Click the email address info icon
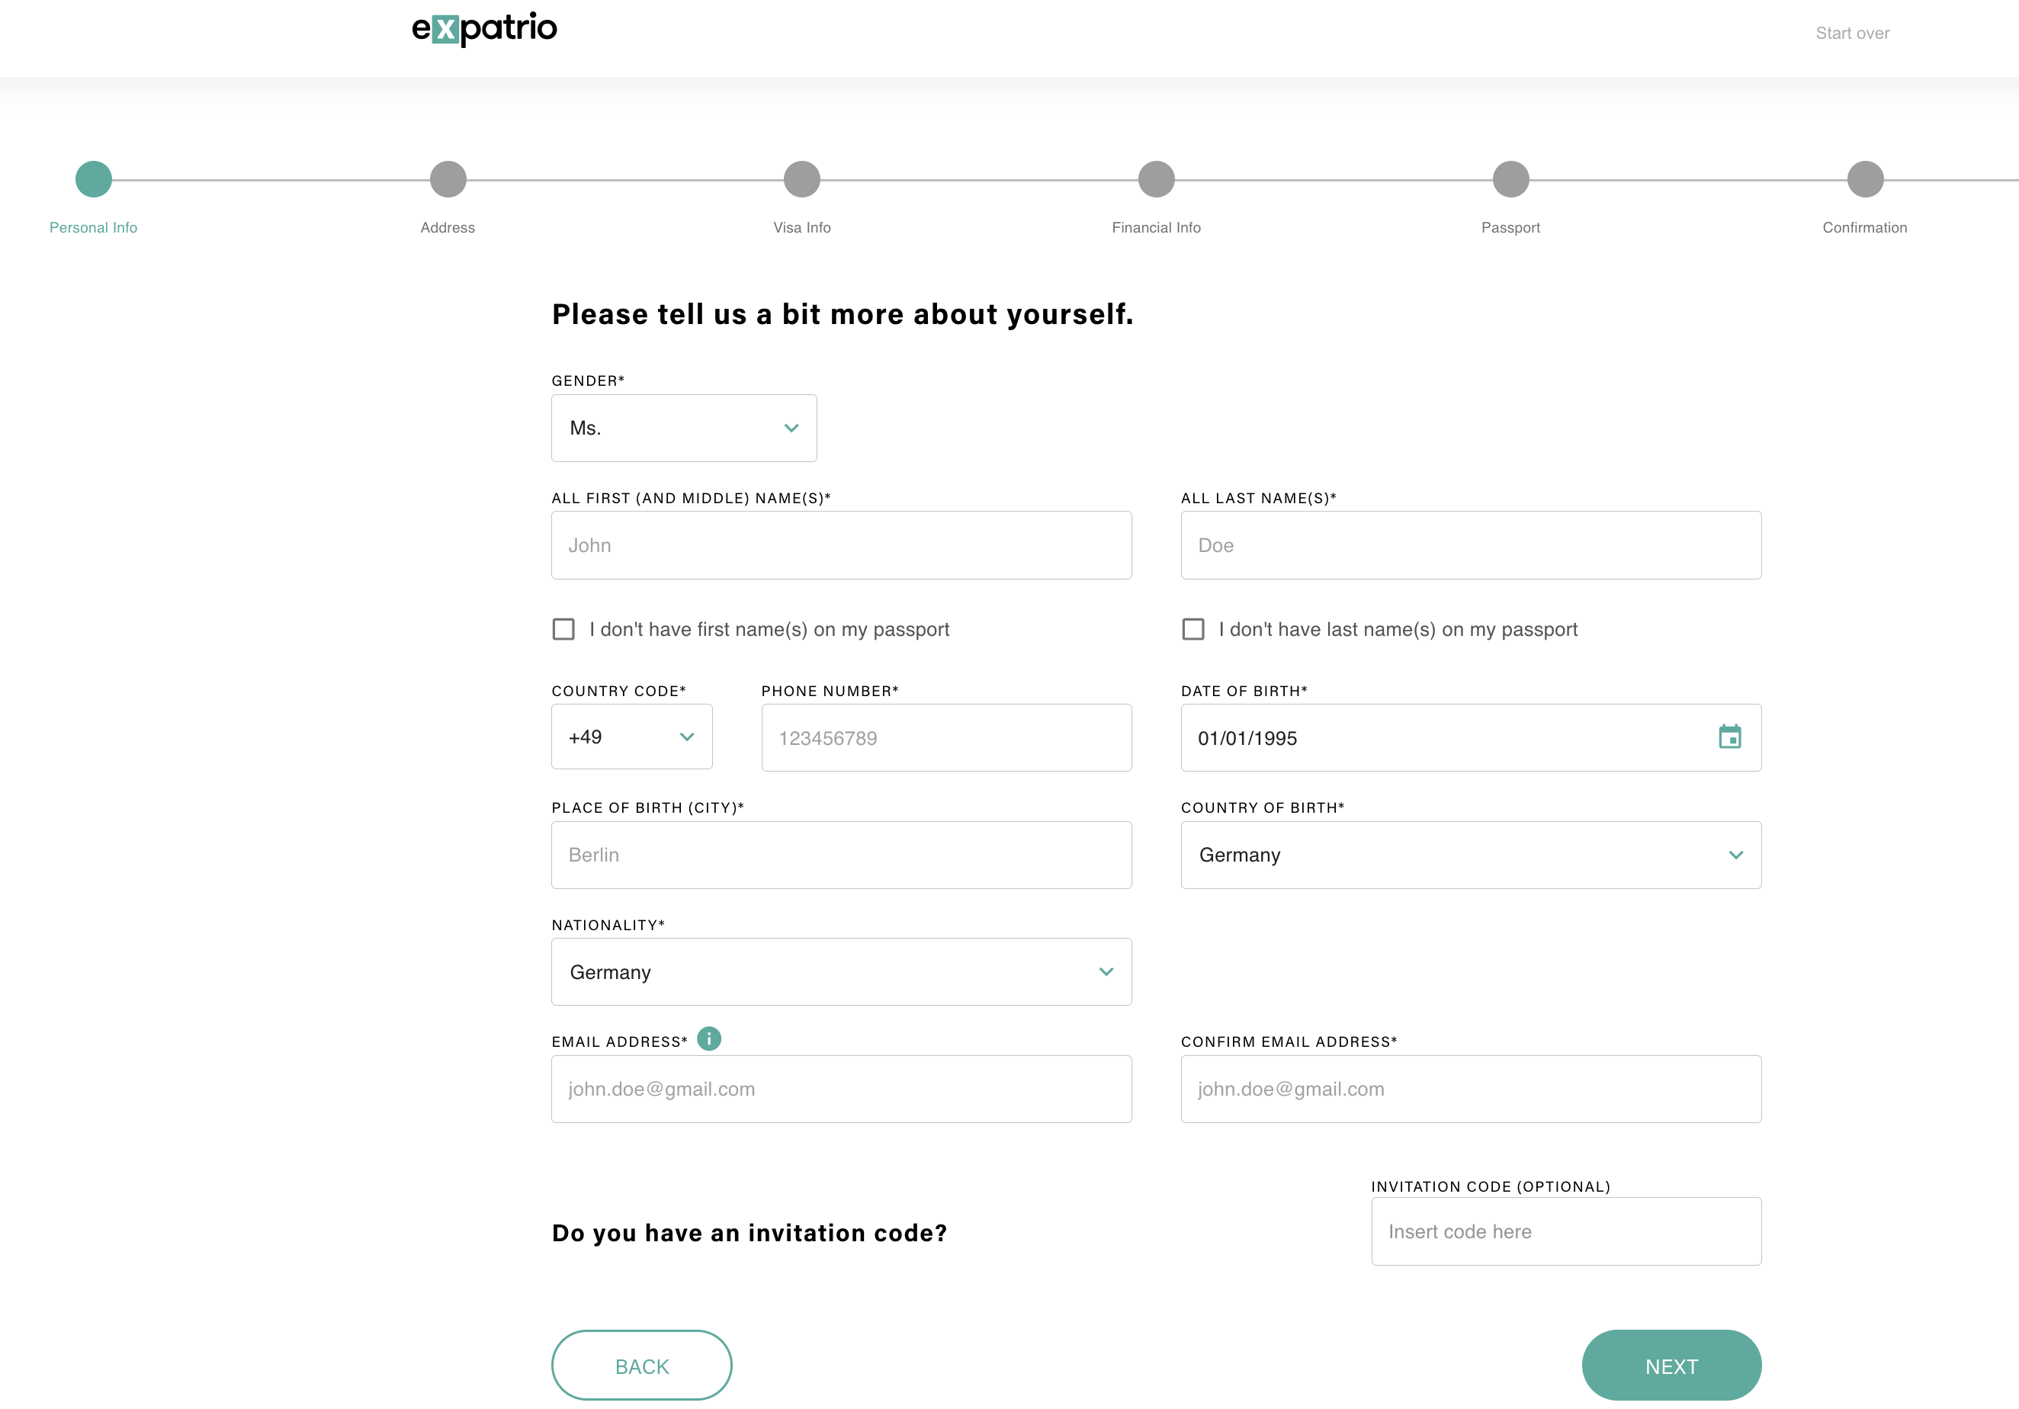Screen dimensions: 2019x1409 click(x=709, y=1038)
